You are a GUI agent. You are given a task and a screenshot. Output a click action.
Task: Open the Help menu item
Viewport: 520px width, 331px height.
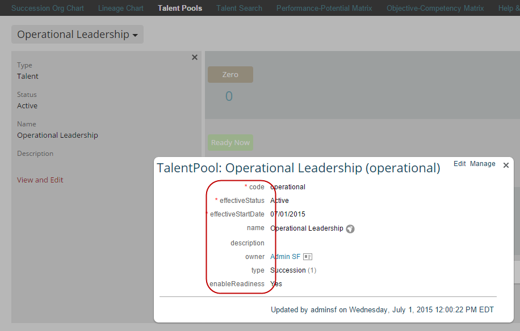point(509,8)
